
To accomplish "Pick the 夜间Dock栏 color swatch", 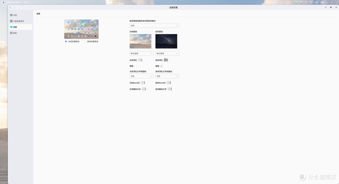I will click(169, 83).
